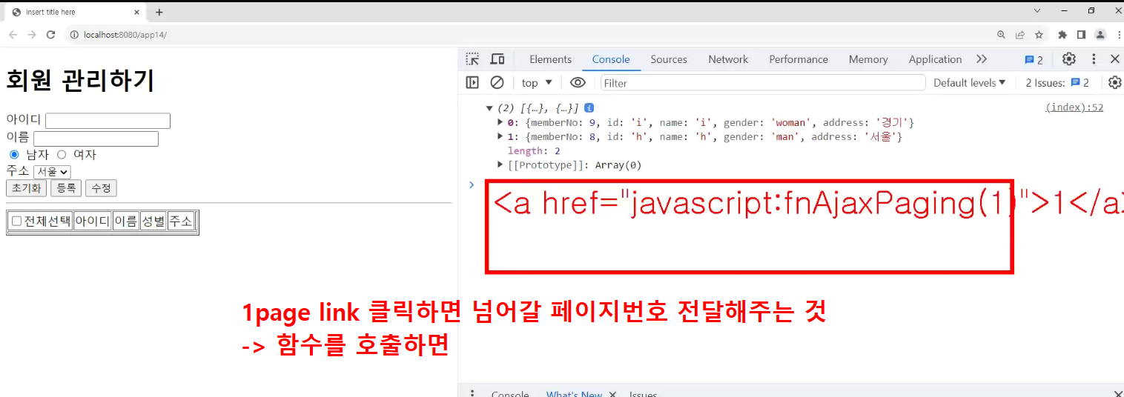Expand array item 1 with memberNo 8
1124x397 pixels.
pyautogui.click(x=500, y=136)
